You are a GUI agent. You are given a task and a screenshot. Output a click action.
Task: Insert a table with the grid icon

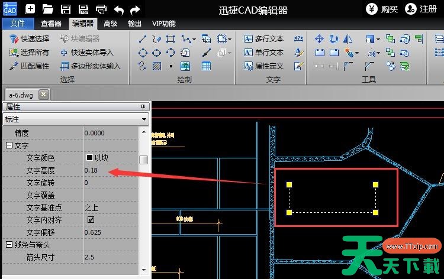[206, 66]
